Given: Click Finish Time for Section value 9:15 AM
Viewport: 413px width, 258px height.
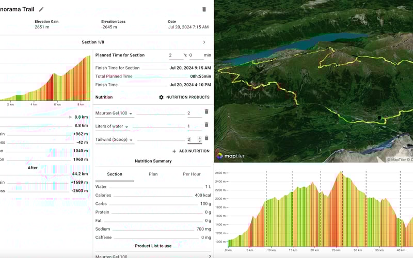Looking at the screenshot, I should [190, 68].
